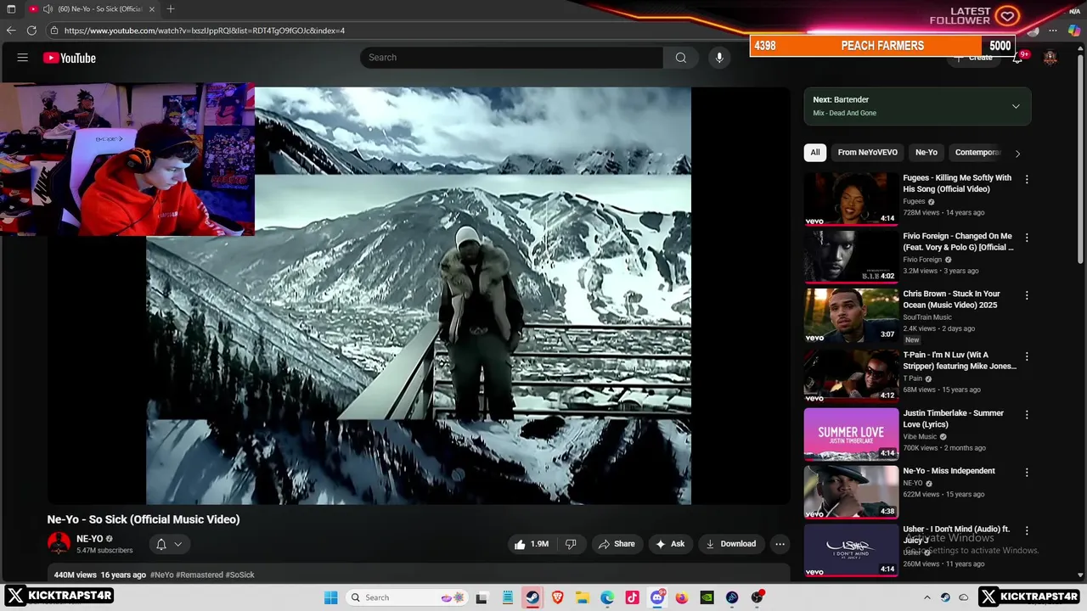Open the #SoSick hashtag link
Viewport: 1087px width, 611px height.
click(240, 575)
